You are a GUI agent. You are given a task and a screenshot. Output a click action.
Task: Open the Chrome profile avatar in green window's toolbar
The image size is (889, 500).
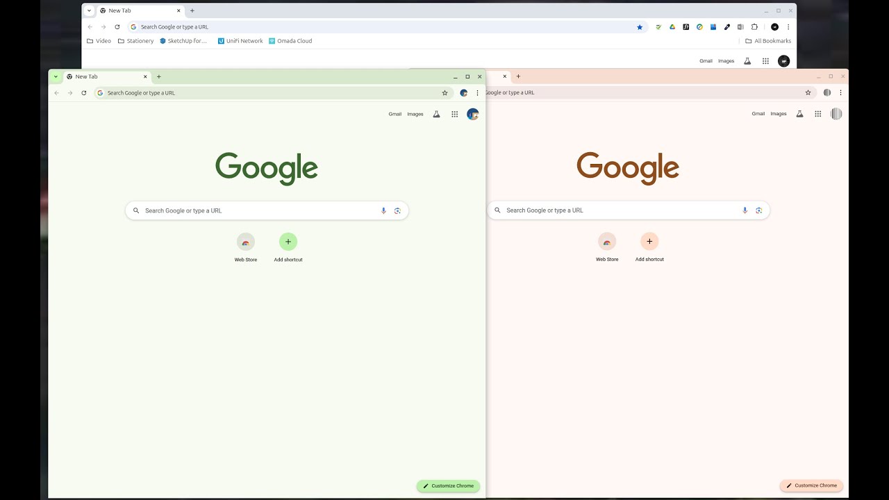464,93
